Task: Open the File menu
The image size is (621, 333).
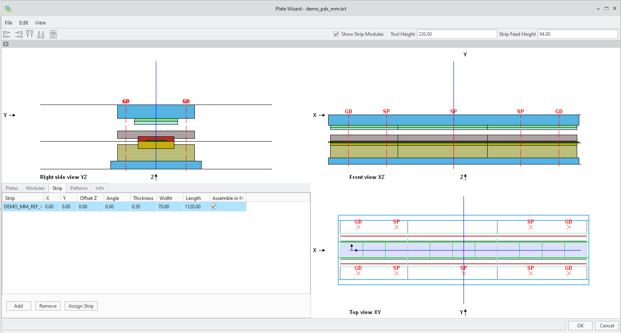Action: (x=8, y=23)
